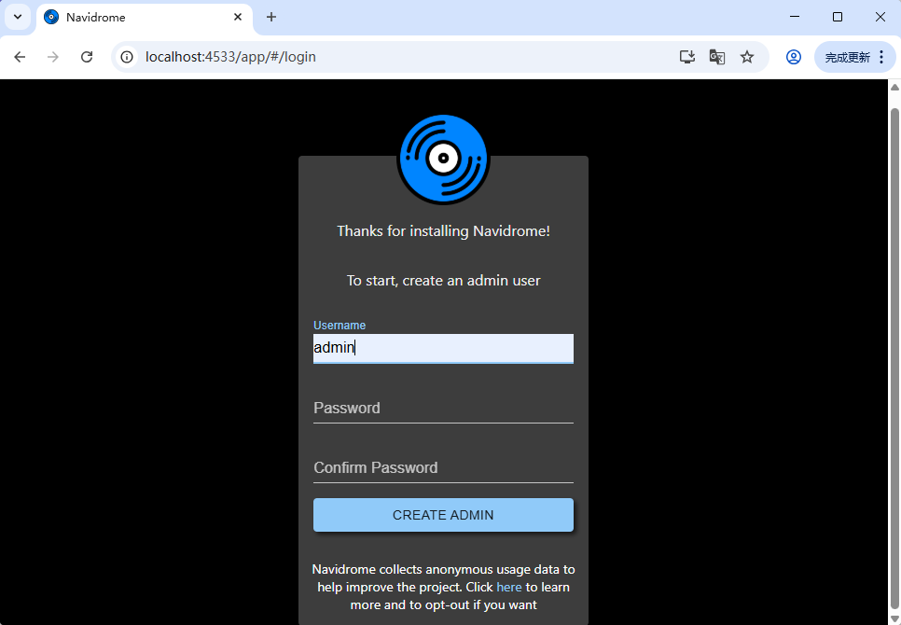
Task: Close the Chrome window
Action: click(x=880, y=17)
